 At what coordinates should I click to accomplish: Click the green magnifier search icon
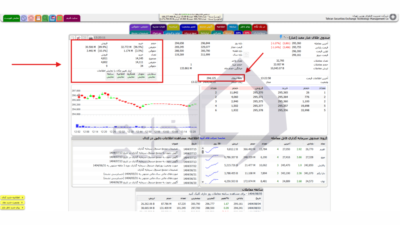45,18
